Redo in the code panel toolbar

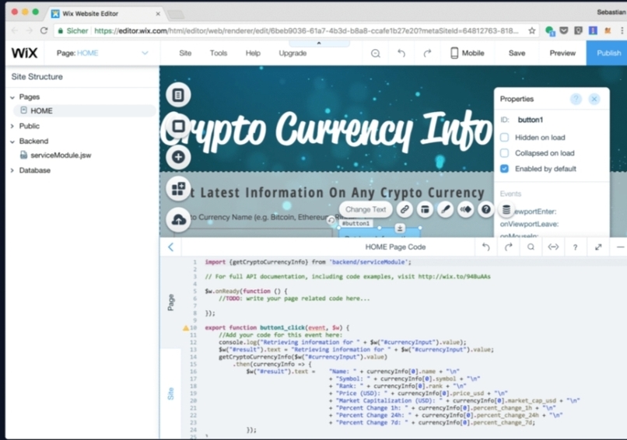click(x=508, y=247)
